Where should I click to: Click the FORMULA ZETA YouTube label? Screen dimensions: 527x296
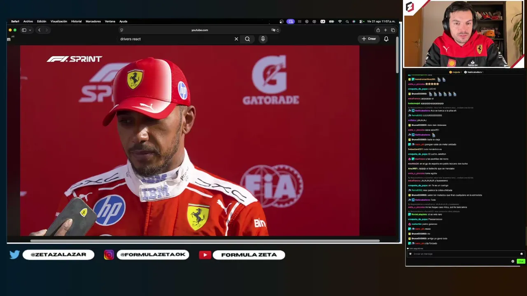[249, 255]
